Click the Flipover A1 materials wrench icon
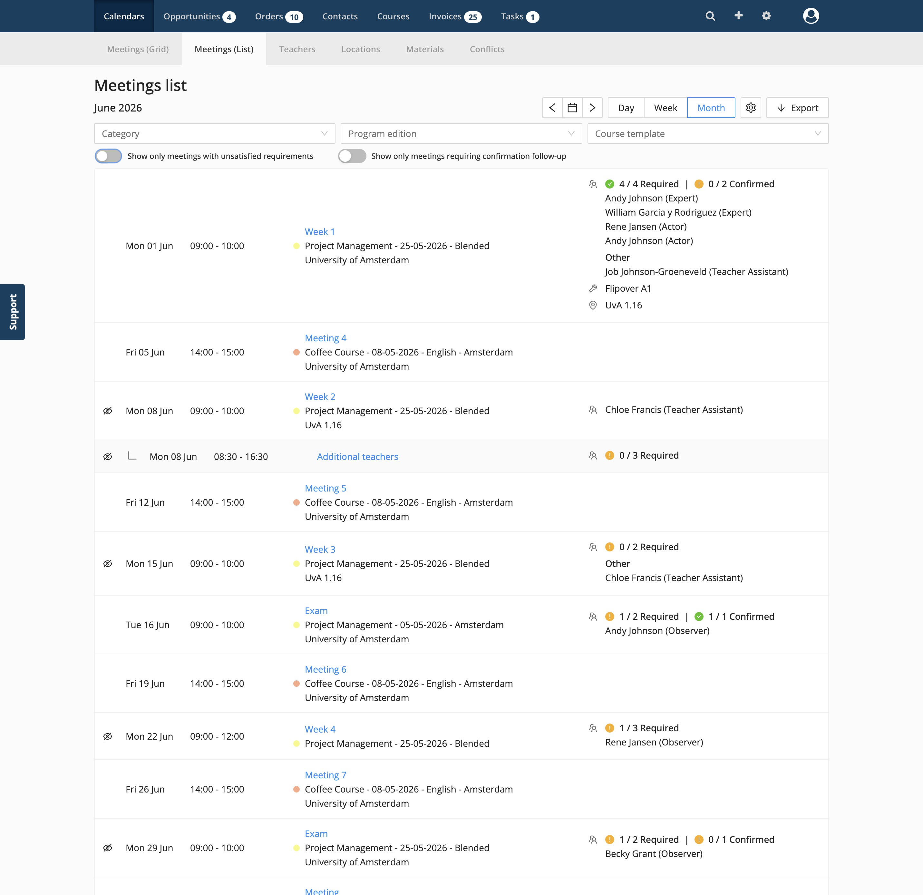The height and width of the screenshot is (895, 923). [x=593, y=288]
